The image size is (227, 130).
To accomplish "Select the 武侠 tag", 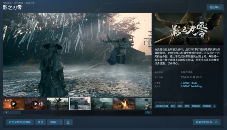I will 187,106.
